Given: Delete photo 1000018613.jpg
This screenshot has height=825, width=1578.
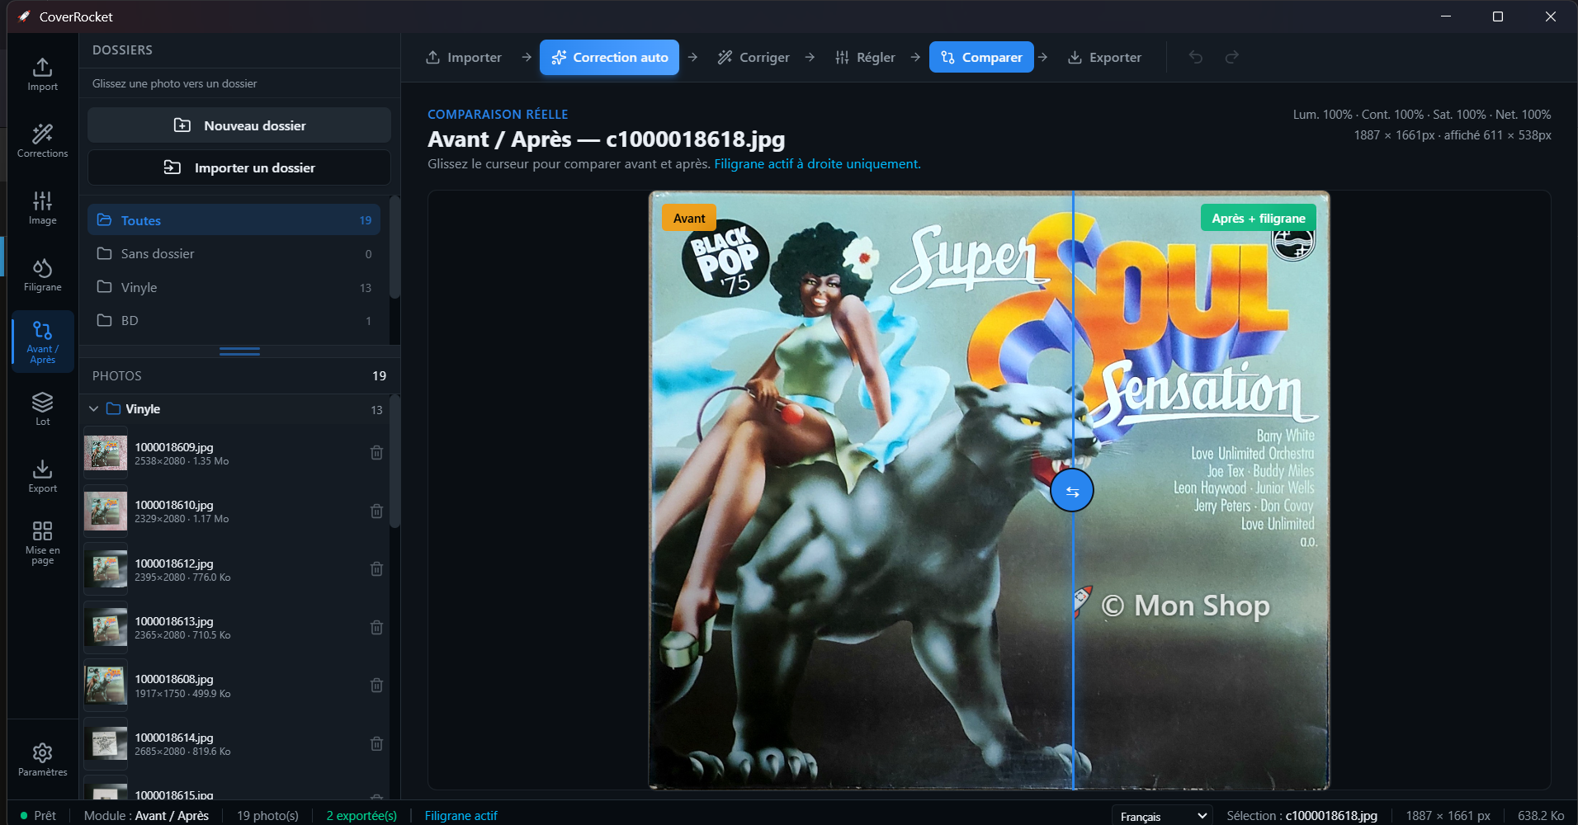Looking at the screenshot, I should pyautogui.click(x=376, y=627).
